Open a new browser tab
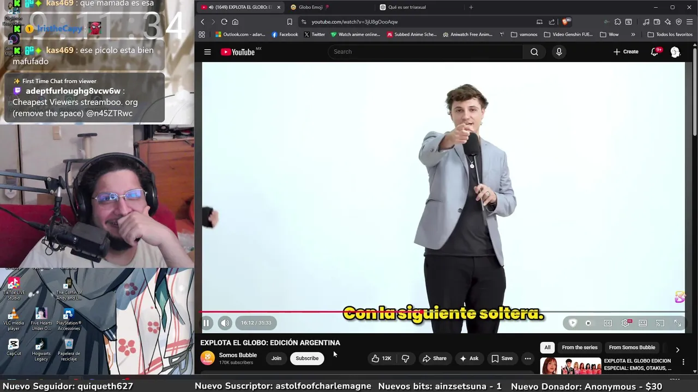Viewport: 698px width, 392px height. [471, 7]
